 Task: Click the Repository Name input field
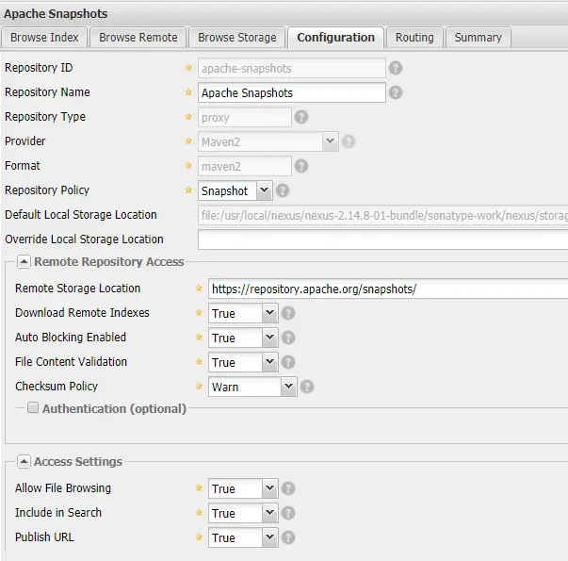pyautogui.click(x=292, y=92)
